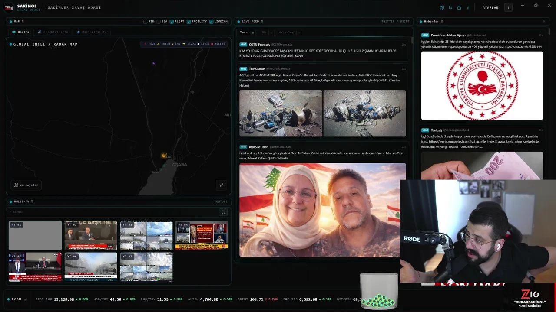556x312 pixels.
Task: Enable the SEA map layer checkbox
Action: pyautogui.click(x=159, y=21)
